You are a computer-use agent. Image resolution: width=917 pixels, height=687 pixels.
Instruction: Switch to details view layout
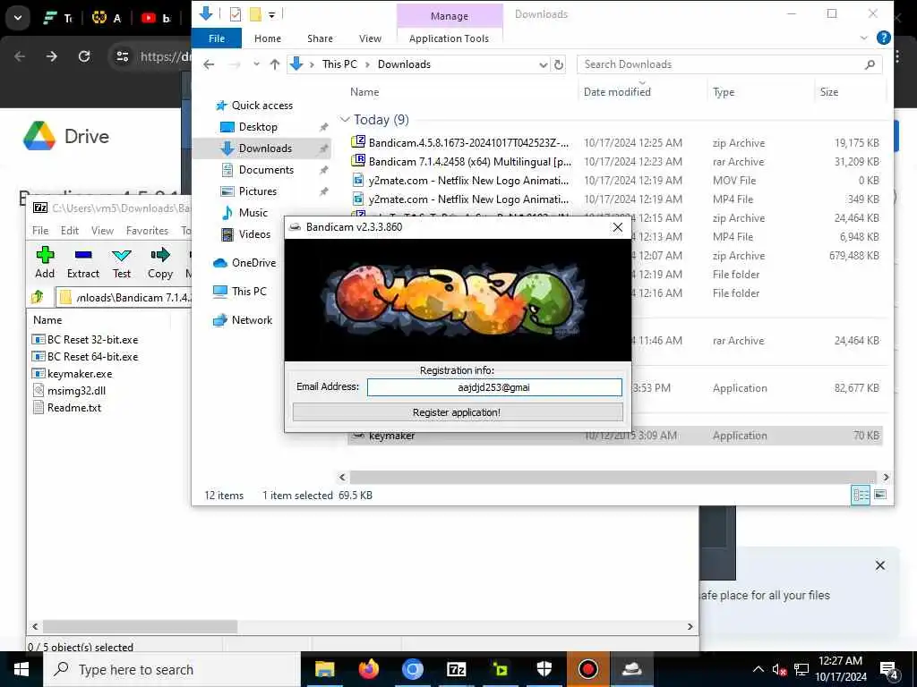(x=861, y=496)
